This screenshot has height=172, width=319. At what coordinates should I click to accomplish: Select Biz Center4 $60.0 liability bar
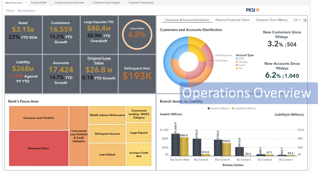(x=227, y=149)
